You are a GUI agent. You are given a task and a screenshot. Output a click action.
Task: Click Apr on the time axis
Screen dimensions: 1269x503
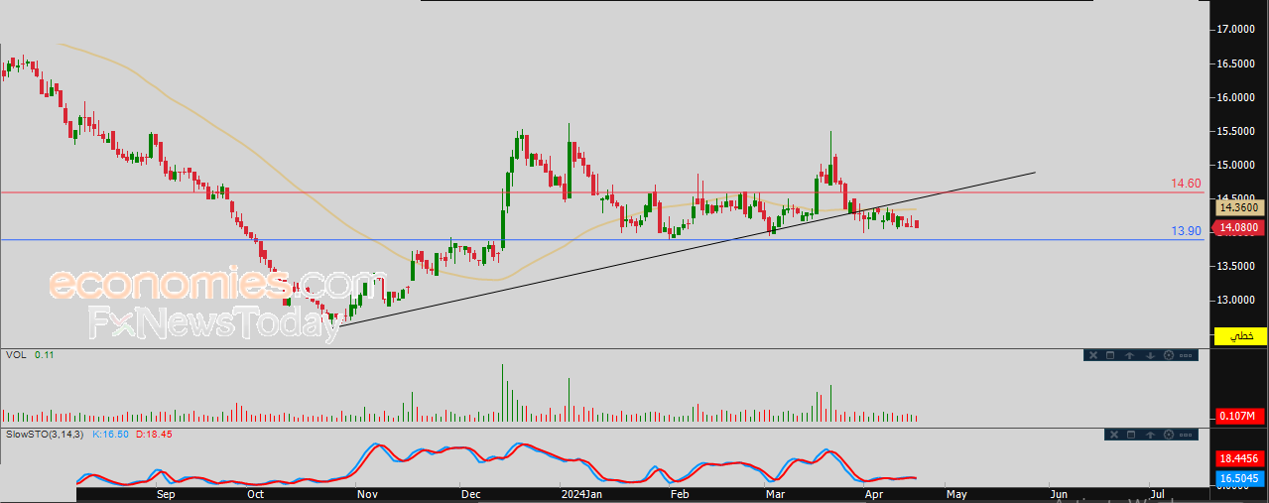click(x=872, y=493)
